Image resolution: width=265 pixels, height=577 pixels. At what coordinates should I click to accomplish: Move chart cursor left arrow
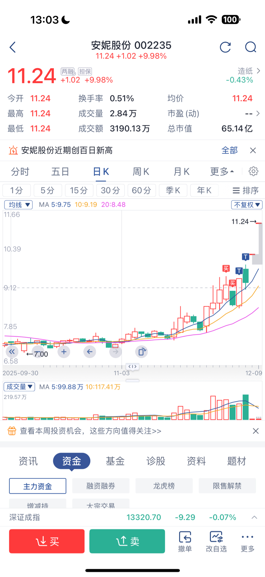[90, 352]
